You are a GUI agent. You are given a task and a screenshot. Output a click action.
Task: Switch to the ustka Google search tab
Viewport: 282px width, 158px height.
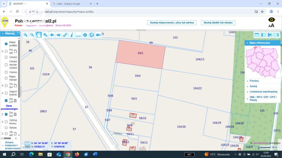(x=67, y=4)
